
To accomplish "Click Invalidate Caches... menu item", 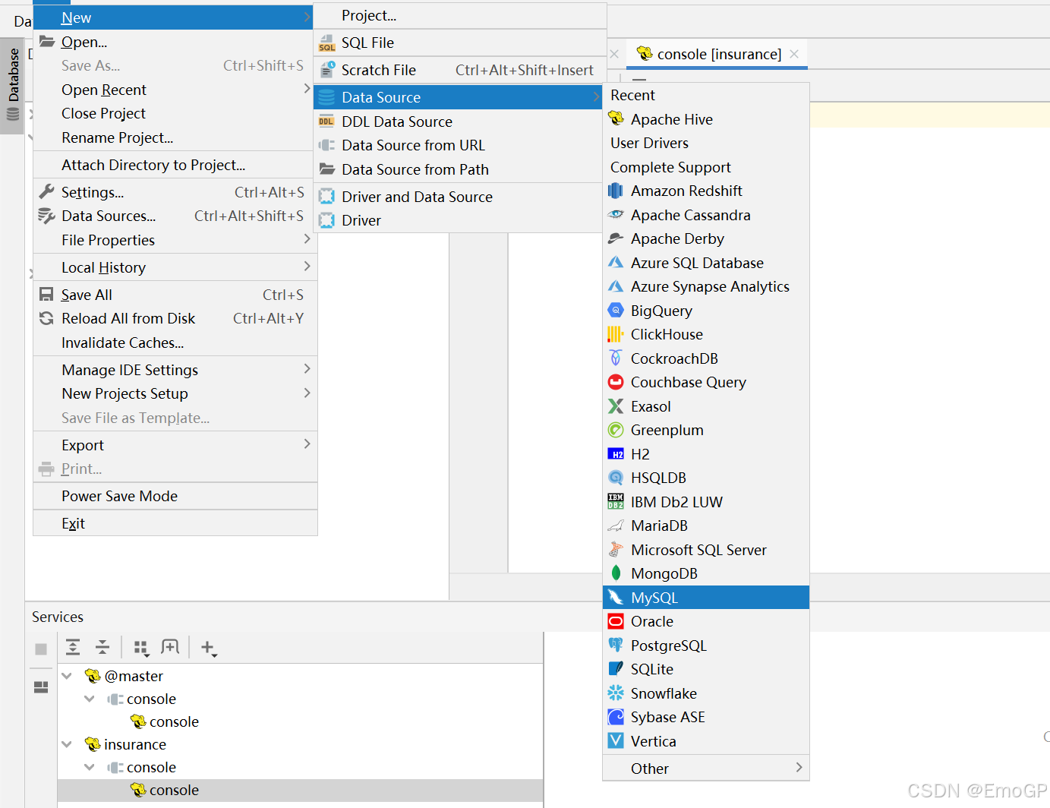I will click(x=175, y=342).
